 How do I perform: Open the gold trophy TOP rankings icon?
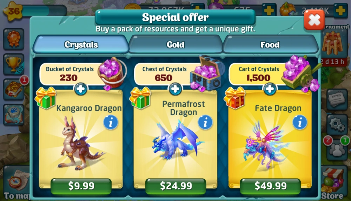pyautogui.click(x=14, y=64)
